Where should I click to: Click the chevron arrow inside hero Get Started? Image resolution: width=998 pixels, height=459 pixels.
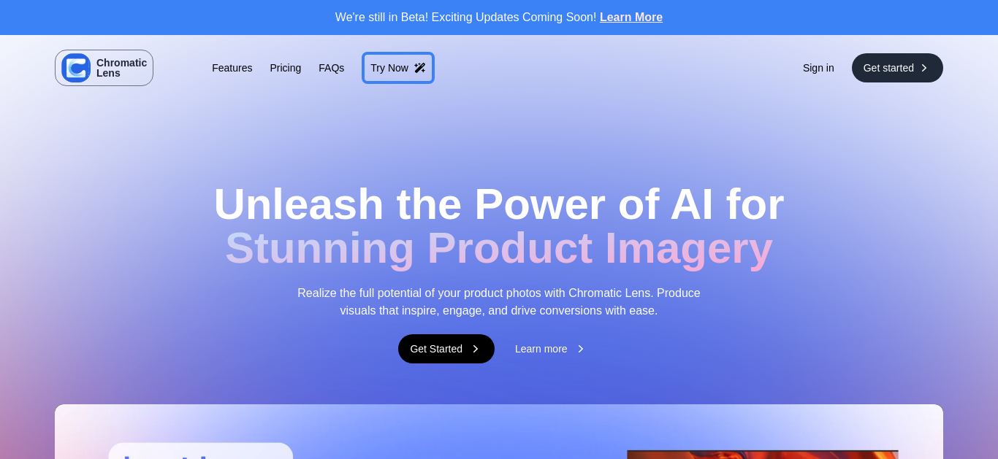pos(475,349)
